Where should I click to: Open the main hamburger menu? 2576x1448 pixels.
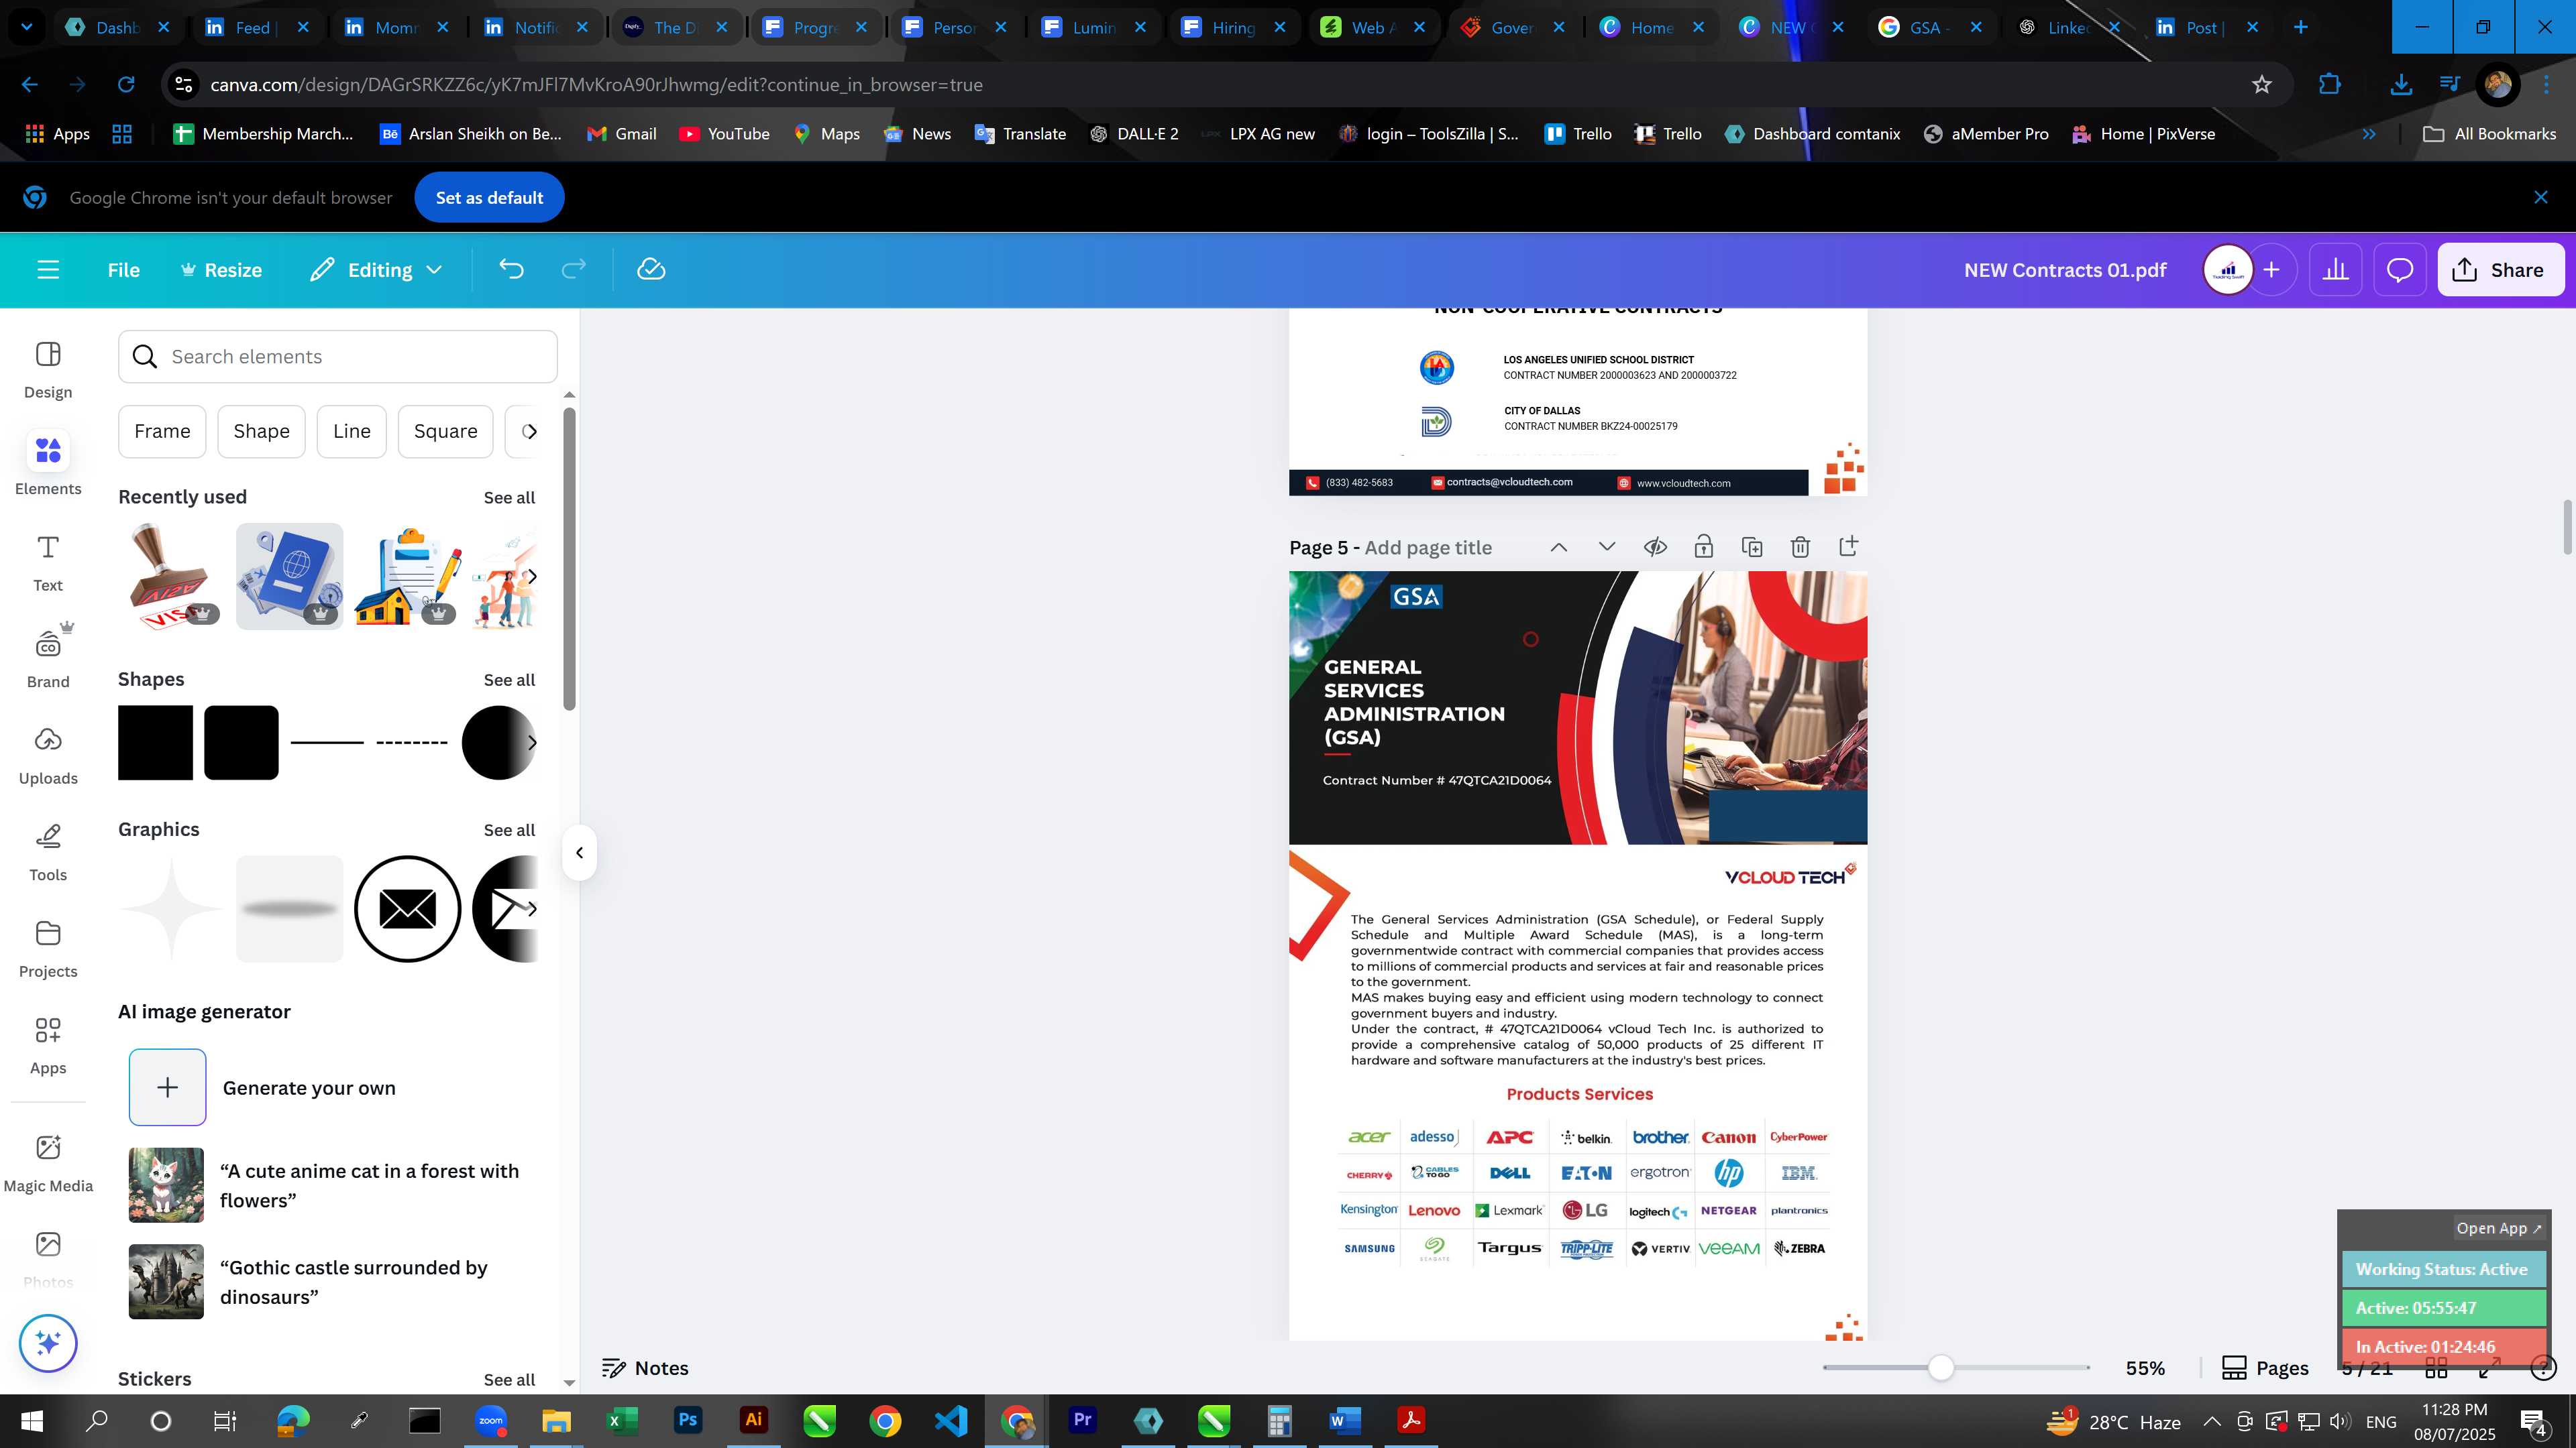[x=48, y=269]
